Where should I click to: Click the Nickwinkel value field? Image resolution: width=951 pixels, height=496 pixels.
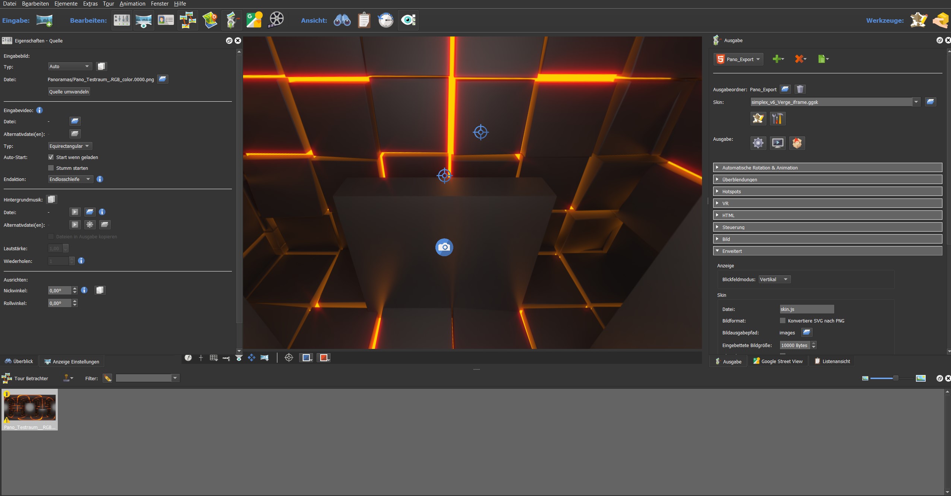[60, 290]
